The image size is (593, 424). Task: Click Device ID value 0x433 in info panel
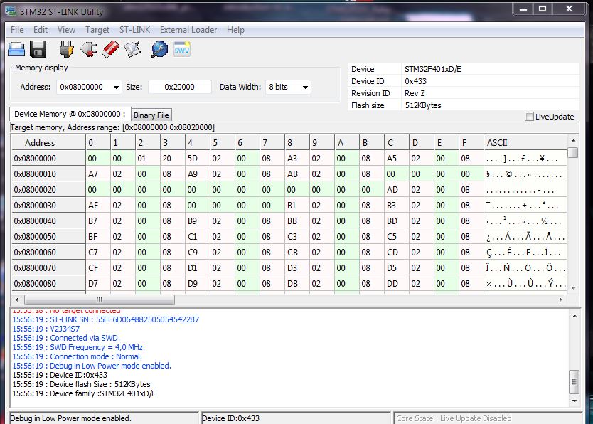tap(415, 81)
